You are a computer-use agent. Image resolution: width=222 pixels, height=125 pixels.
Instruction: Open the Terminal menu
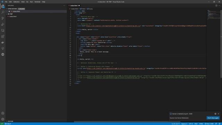click(37, 2)
